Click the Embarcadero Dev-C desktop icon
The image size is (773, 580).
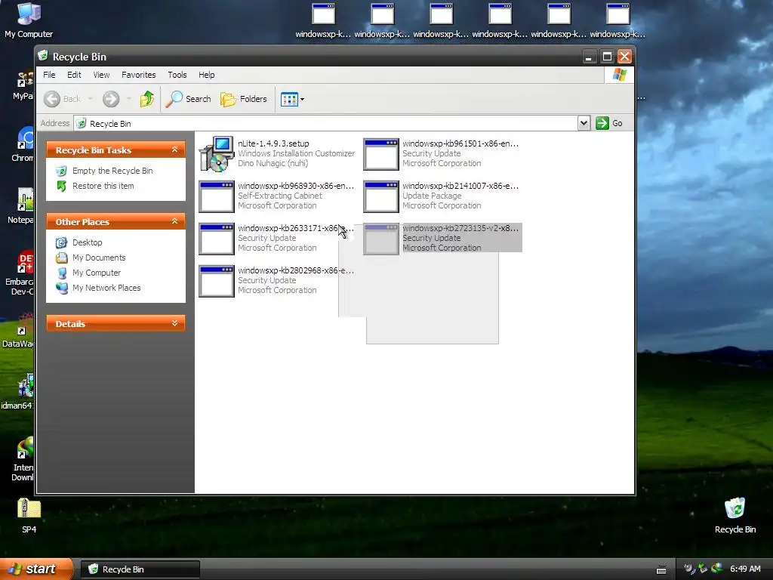pyautogui.click(x=25, y=261)
